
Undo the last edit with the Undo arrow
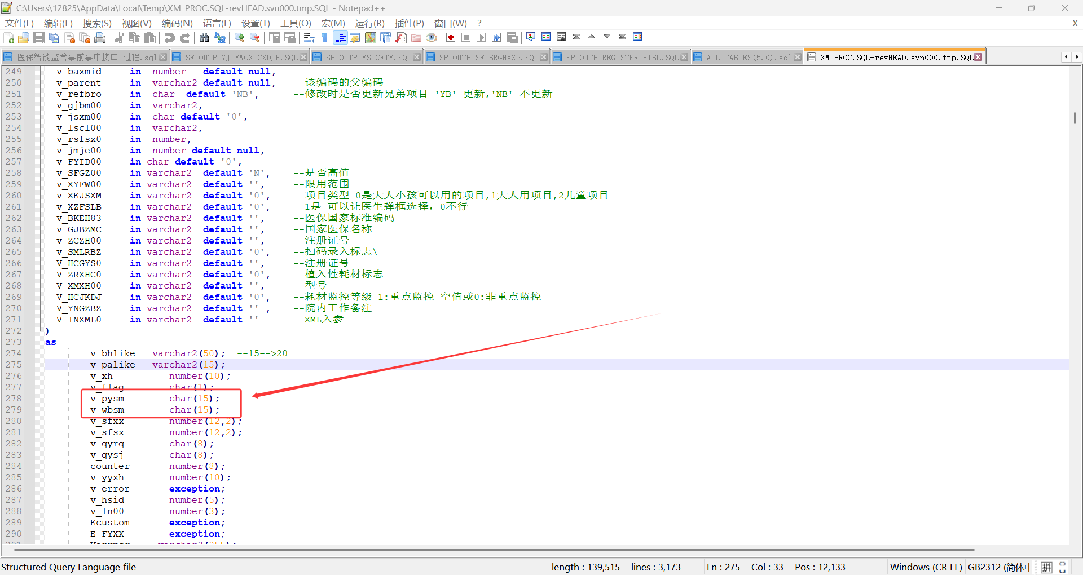[169, 38]
